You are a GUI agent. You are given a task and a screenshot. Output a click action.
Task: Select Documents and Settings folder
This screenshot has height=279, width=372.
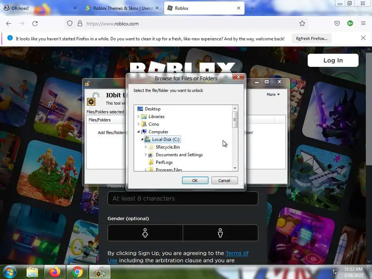click(x=179, y=155)
